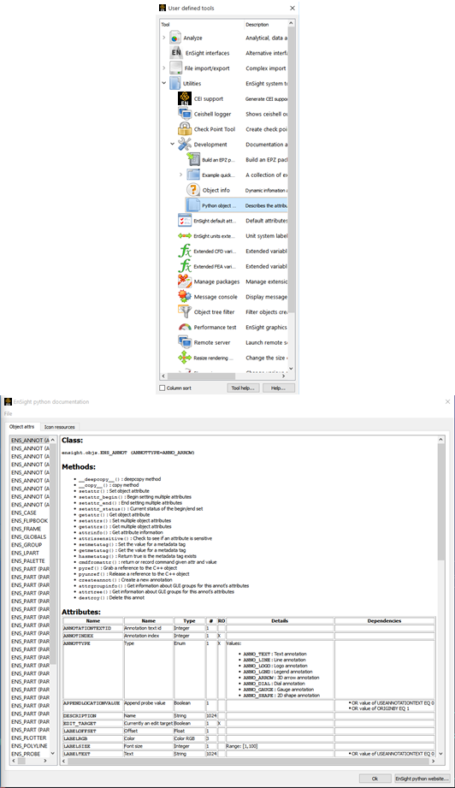This screenshot has width=455, height=788.
Task: Click the Python object document icon
Action: pyautogui.click(x=193, y=205)
